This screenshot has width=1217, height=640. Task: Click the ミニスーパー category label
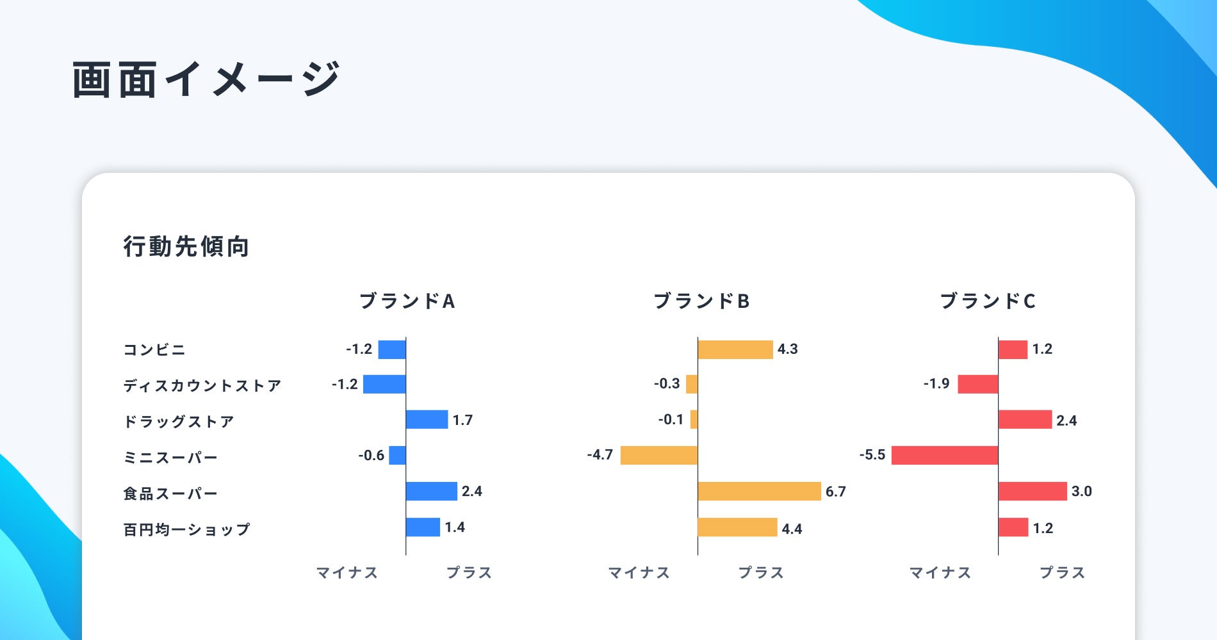[170, 458]
